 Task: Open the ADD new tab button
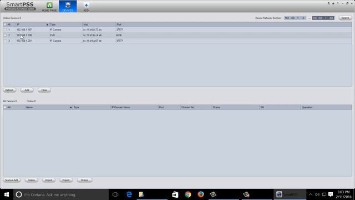click(x=86, y=6)
